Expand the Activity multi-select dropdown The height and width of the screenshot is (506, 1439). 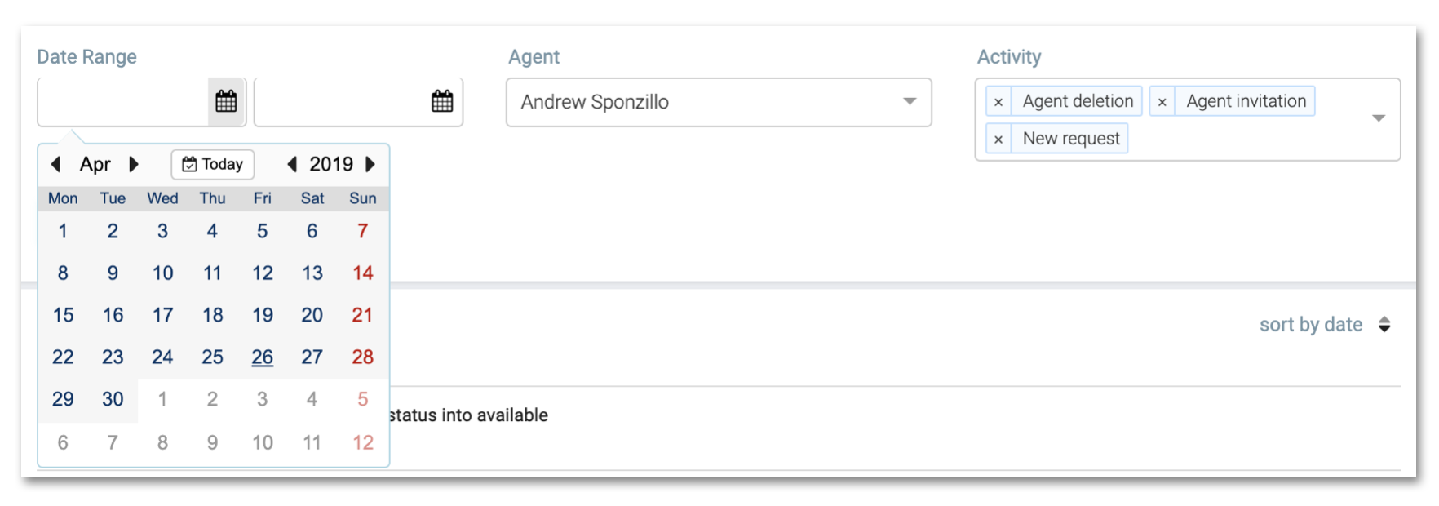click(x=1378, y=118)
